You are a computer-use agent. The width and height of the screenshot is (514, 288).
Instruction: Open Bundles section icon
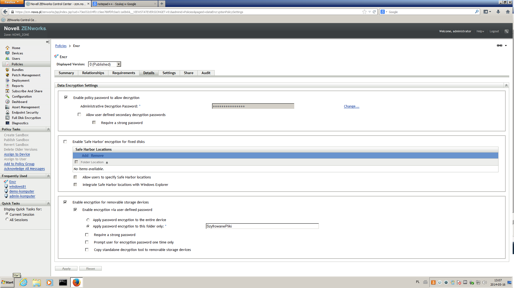7,70
